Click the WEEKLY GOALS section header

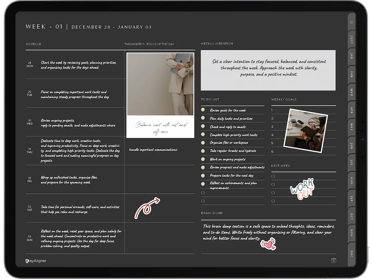[284, 100]
